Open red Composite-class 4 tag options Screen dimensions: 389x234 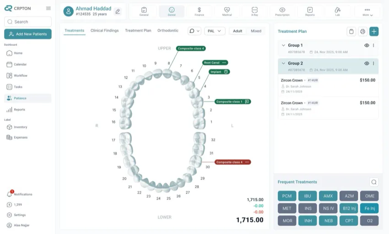coord(247,162)
